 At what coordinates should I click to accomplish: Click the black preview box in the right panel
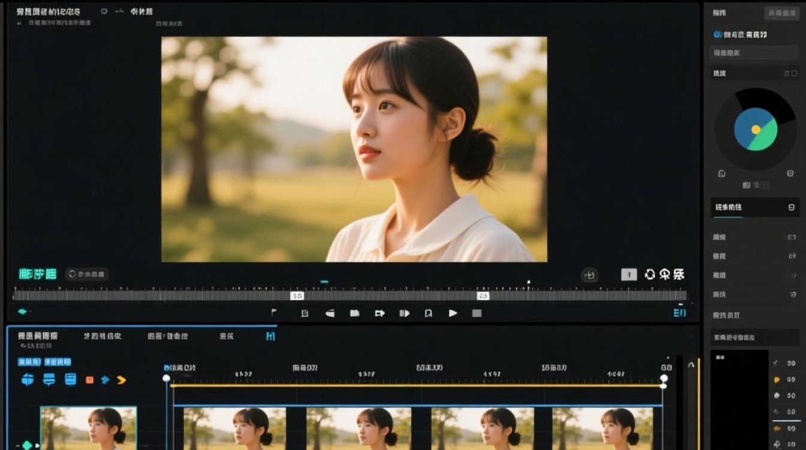739,400
